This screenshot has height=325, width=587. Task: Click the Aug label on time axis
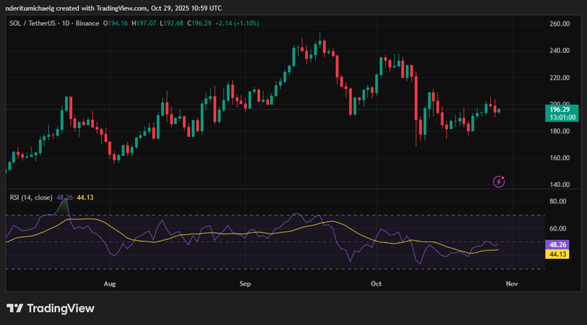tap(109, 283)
